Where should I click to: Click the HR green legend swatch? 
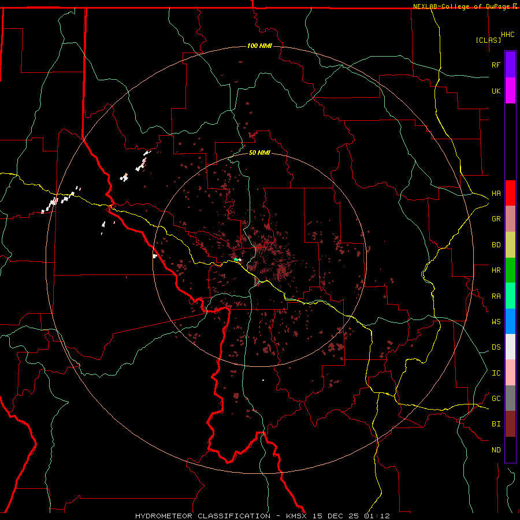point(510,270)
